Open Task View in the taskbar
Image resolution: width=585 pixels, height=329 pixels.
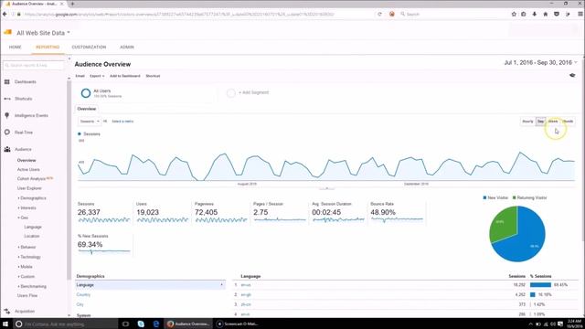click(125, 324)
